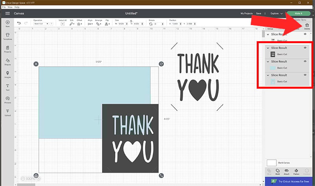
Task: Open the Help menu
Action: tap(17, 7)
